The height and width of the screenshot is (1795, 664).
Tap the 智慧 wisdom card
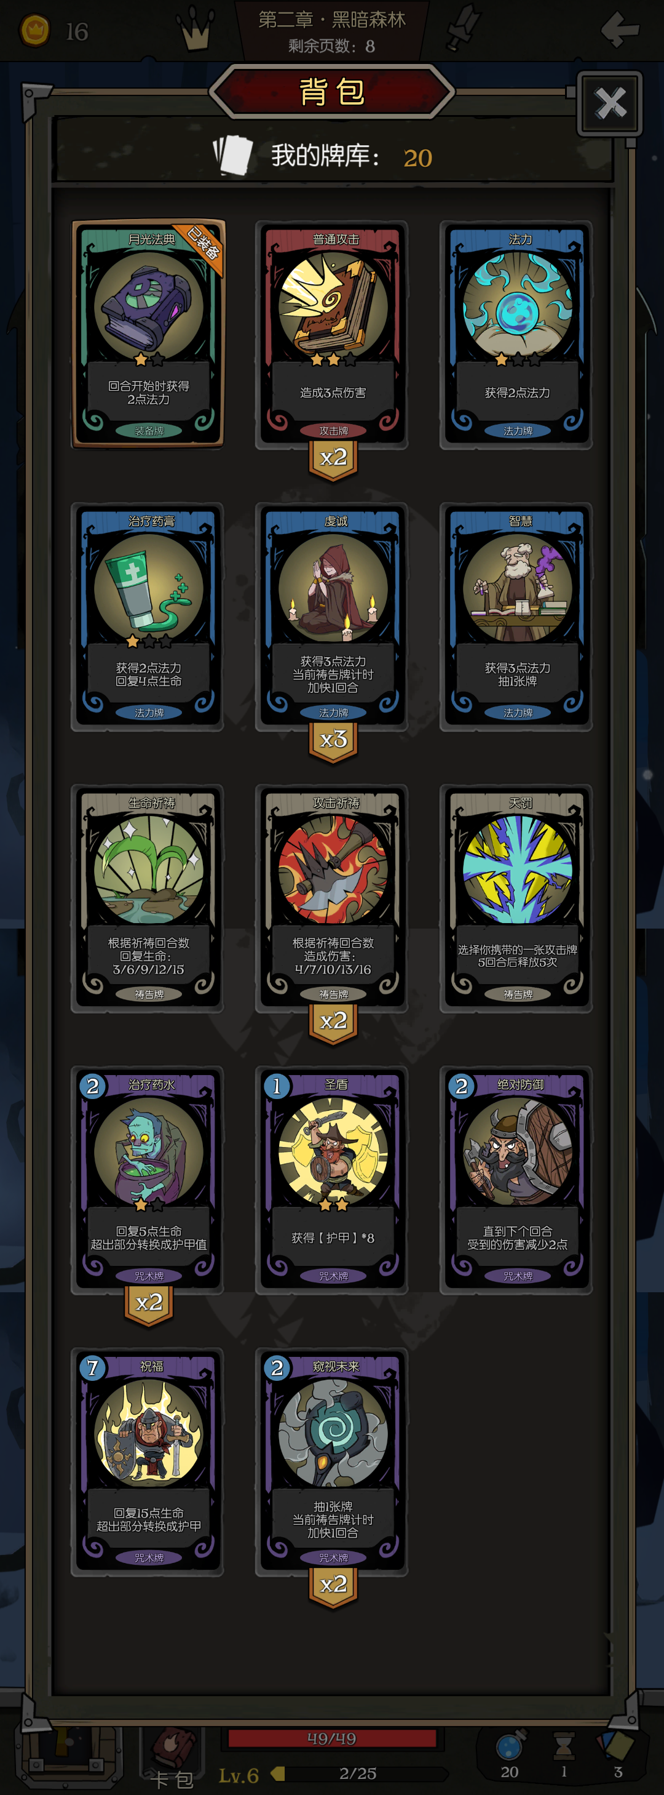[x=516, y=617]
